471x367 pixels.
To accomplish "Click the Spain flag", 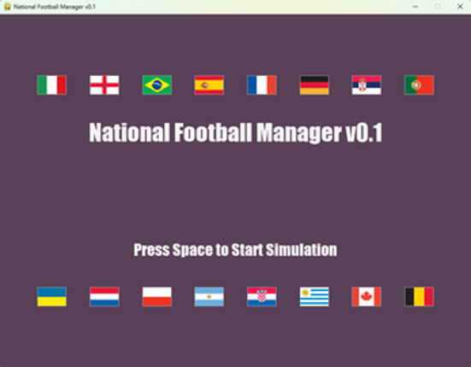I will 209,84.
